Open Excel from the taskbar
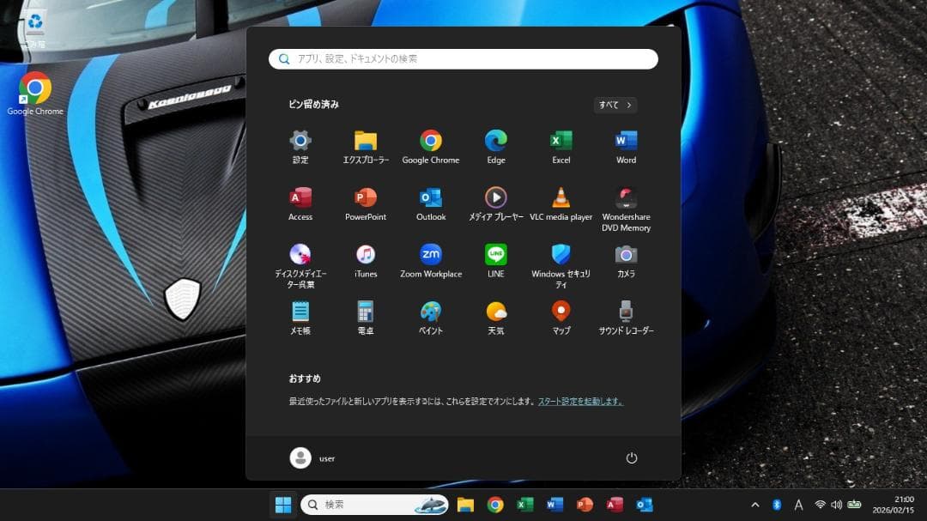Viewport: 927px width, 521px height. (525, 505)
